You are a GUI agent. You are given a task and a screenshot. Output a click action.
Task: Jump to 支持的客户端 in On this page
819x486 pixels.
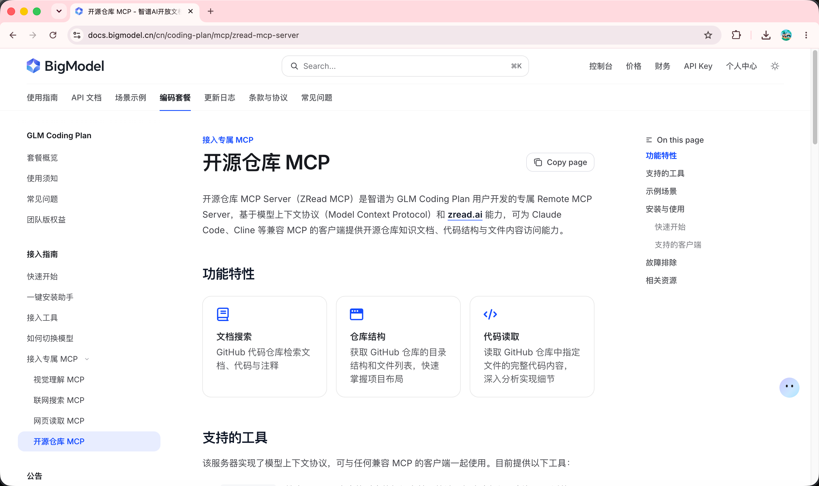click(678, 245)
